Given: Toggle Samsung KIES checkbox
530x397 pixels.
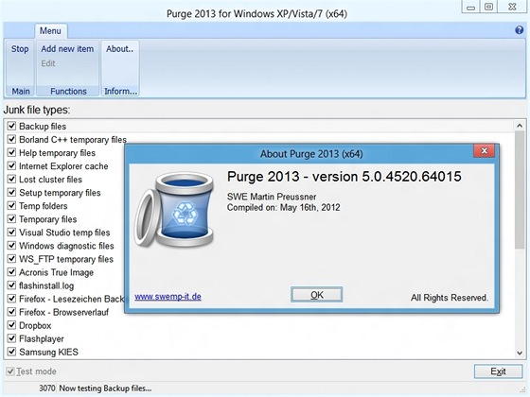Looking at the screenshot, I should pyautogui.click(x=11, y=352).
